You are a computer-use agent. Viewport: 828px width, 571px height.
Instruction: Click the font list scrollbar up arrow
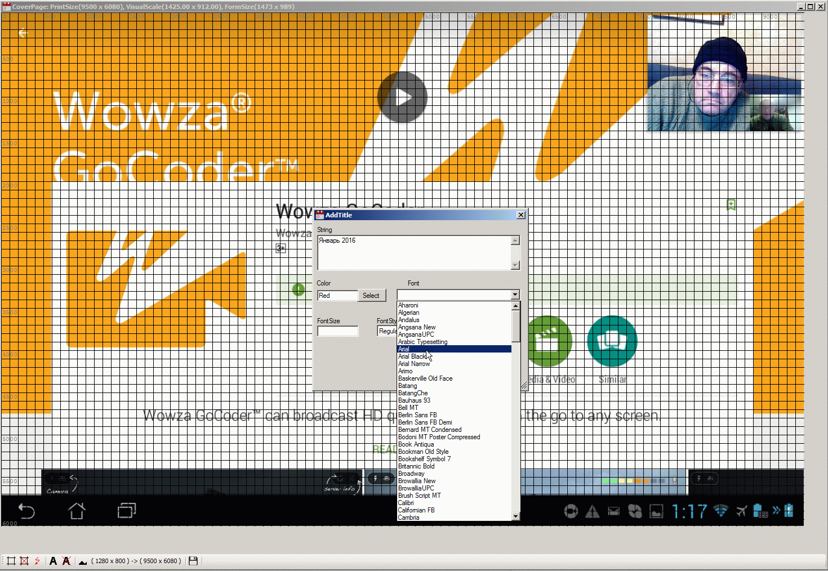[x=515, y=306]
